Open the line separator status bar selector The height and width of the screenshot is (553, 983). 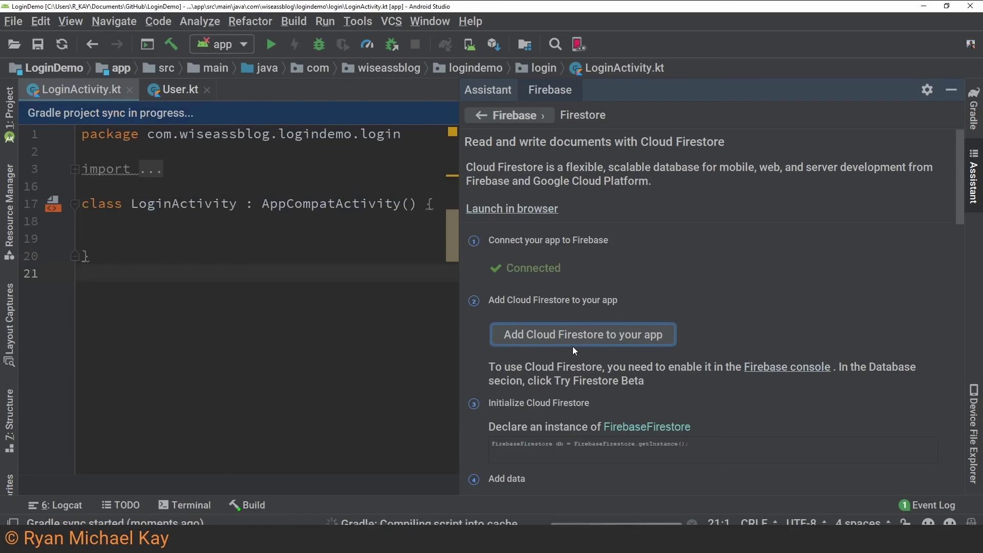pyautogui.click(x=759, y=522)
